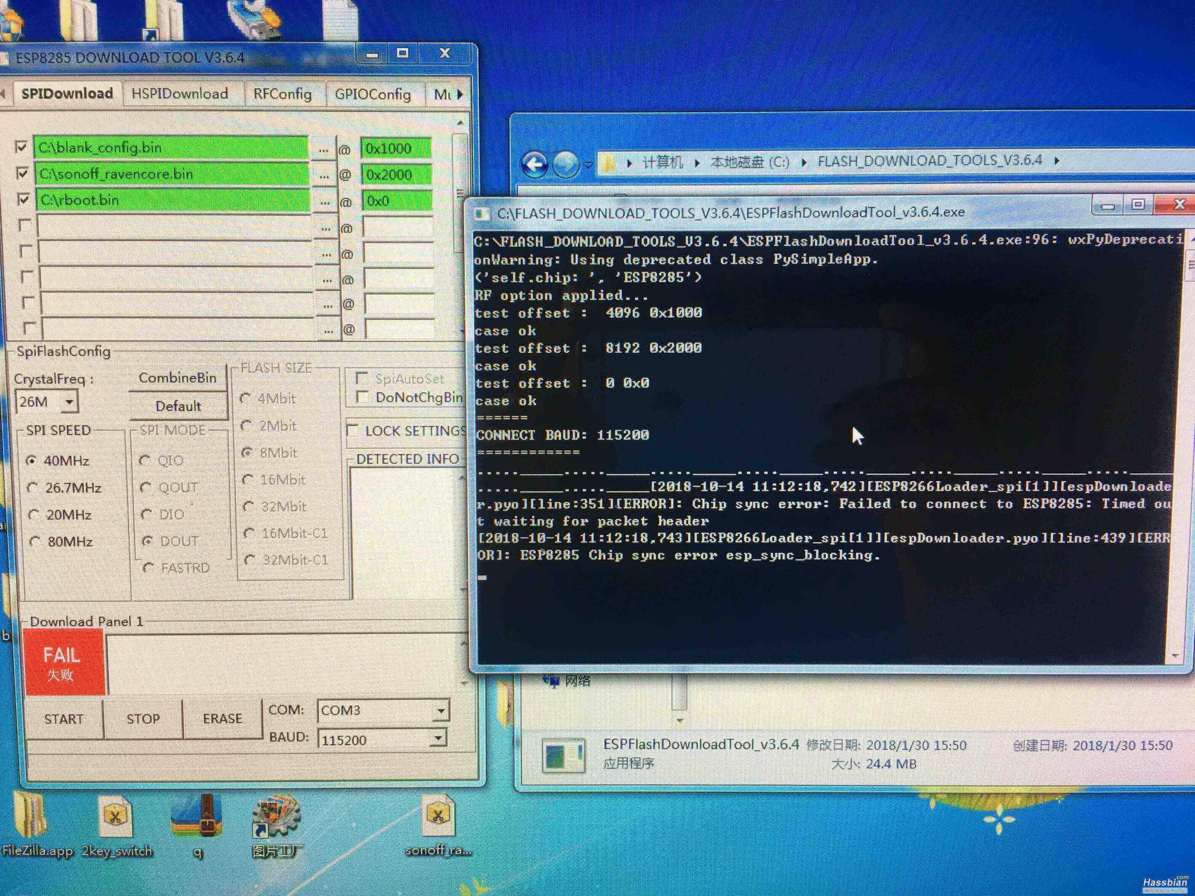Open the RFConfig tab
This screenshot has height=896, width=1195.
click(282, 94)
